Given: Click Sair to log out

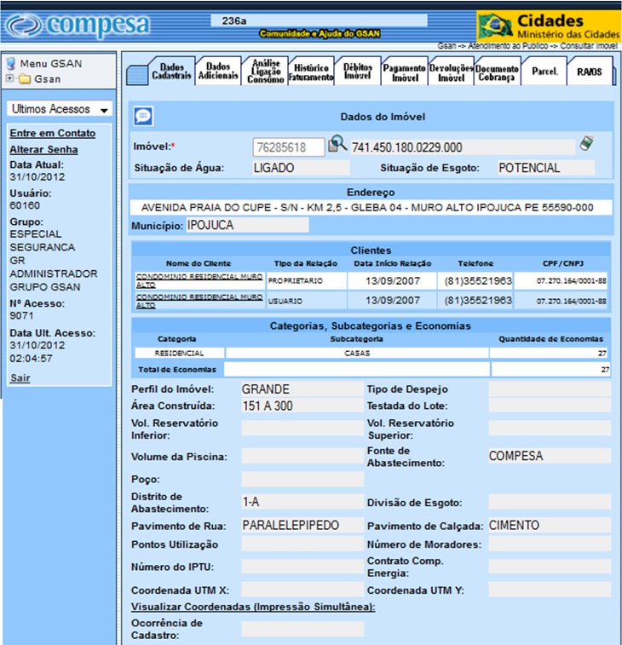Looking at the screenshot, I should (x=20, y=377).
